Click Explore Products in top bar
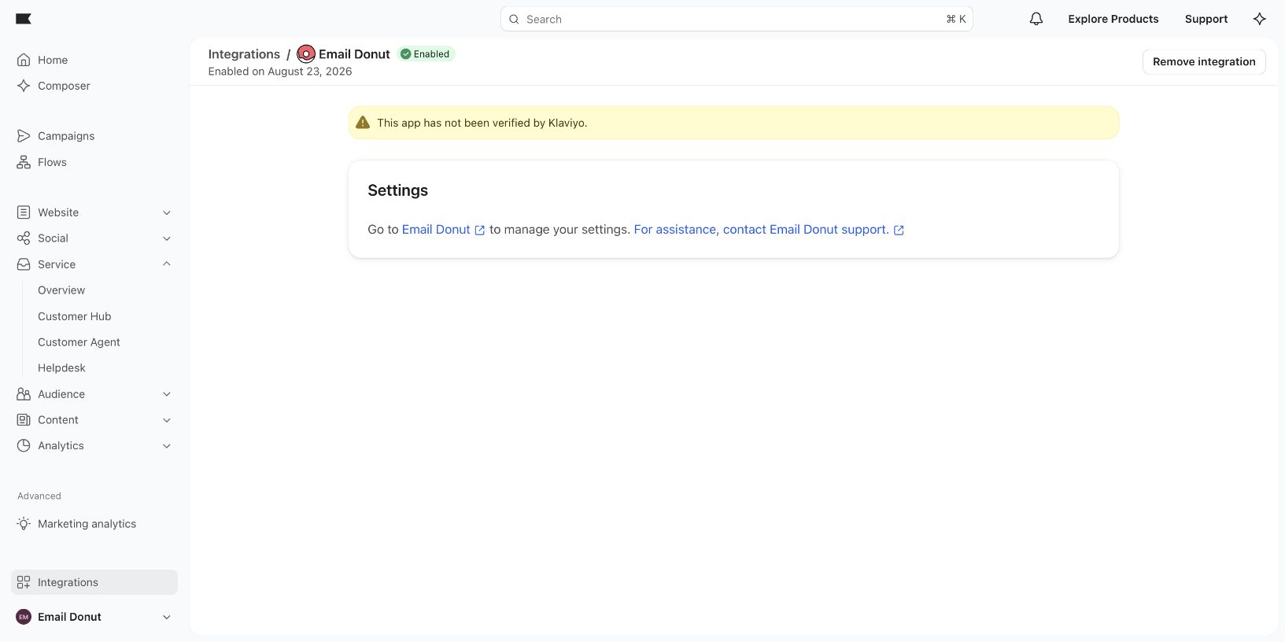 tap(1113, 19)
